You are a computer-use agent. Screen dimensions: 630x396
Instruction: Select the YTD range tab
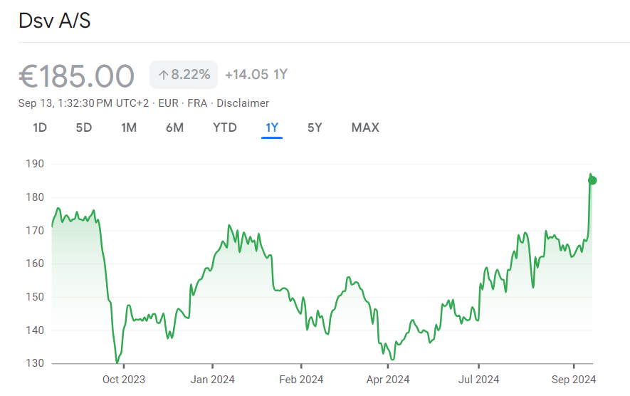coord(225,128)
